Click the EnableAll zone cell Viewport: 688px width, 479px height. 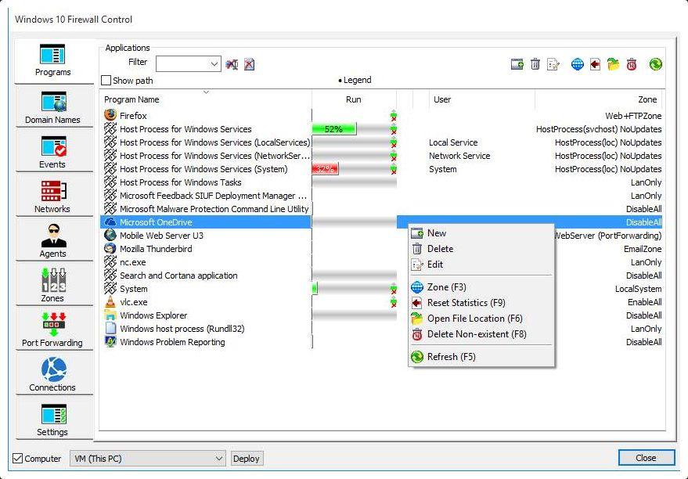tap(645, 302)
